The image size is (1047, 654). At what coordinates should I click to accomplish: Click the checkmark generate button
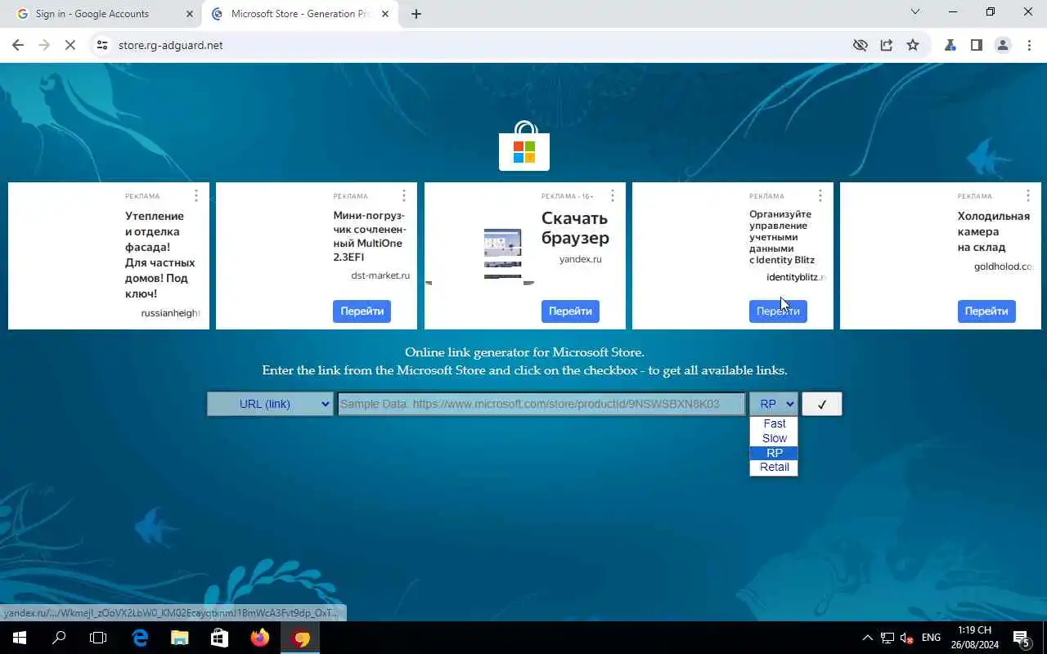pos(822,404)
